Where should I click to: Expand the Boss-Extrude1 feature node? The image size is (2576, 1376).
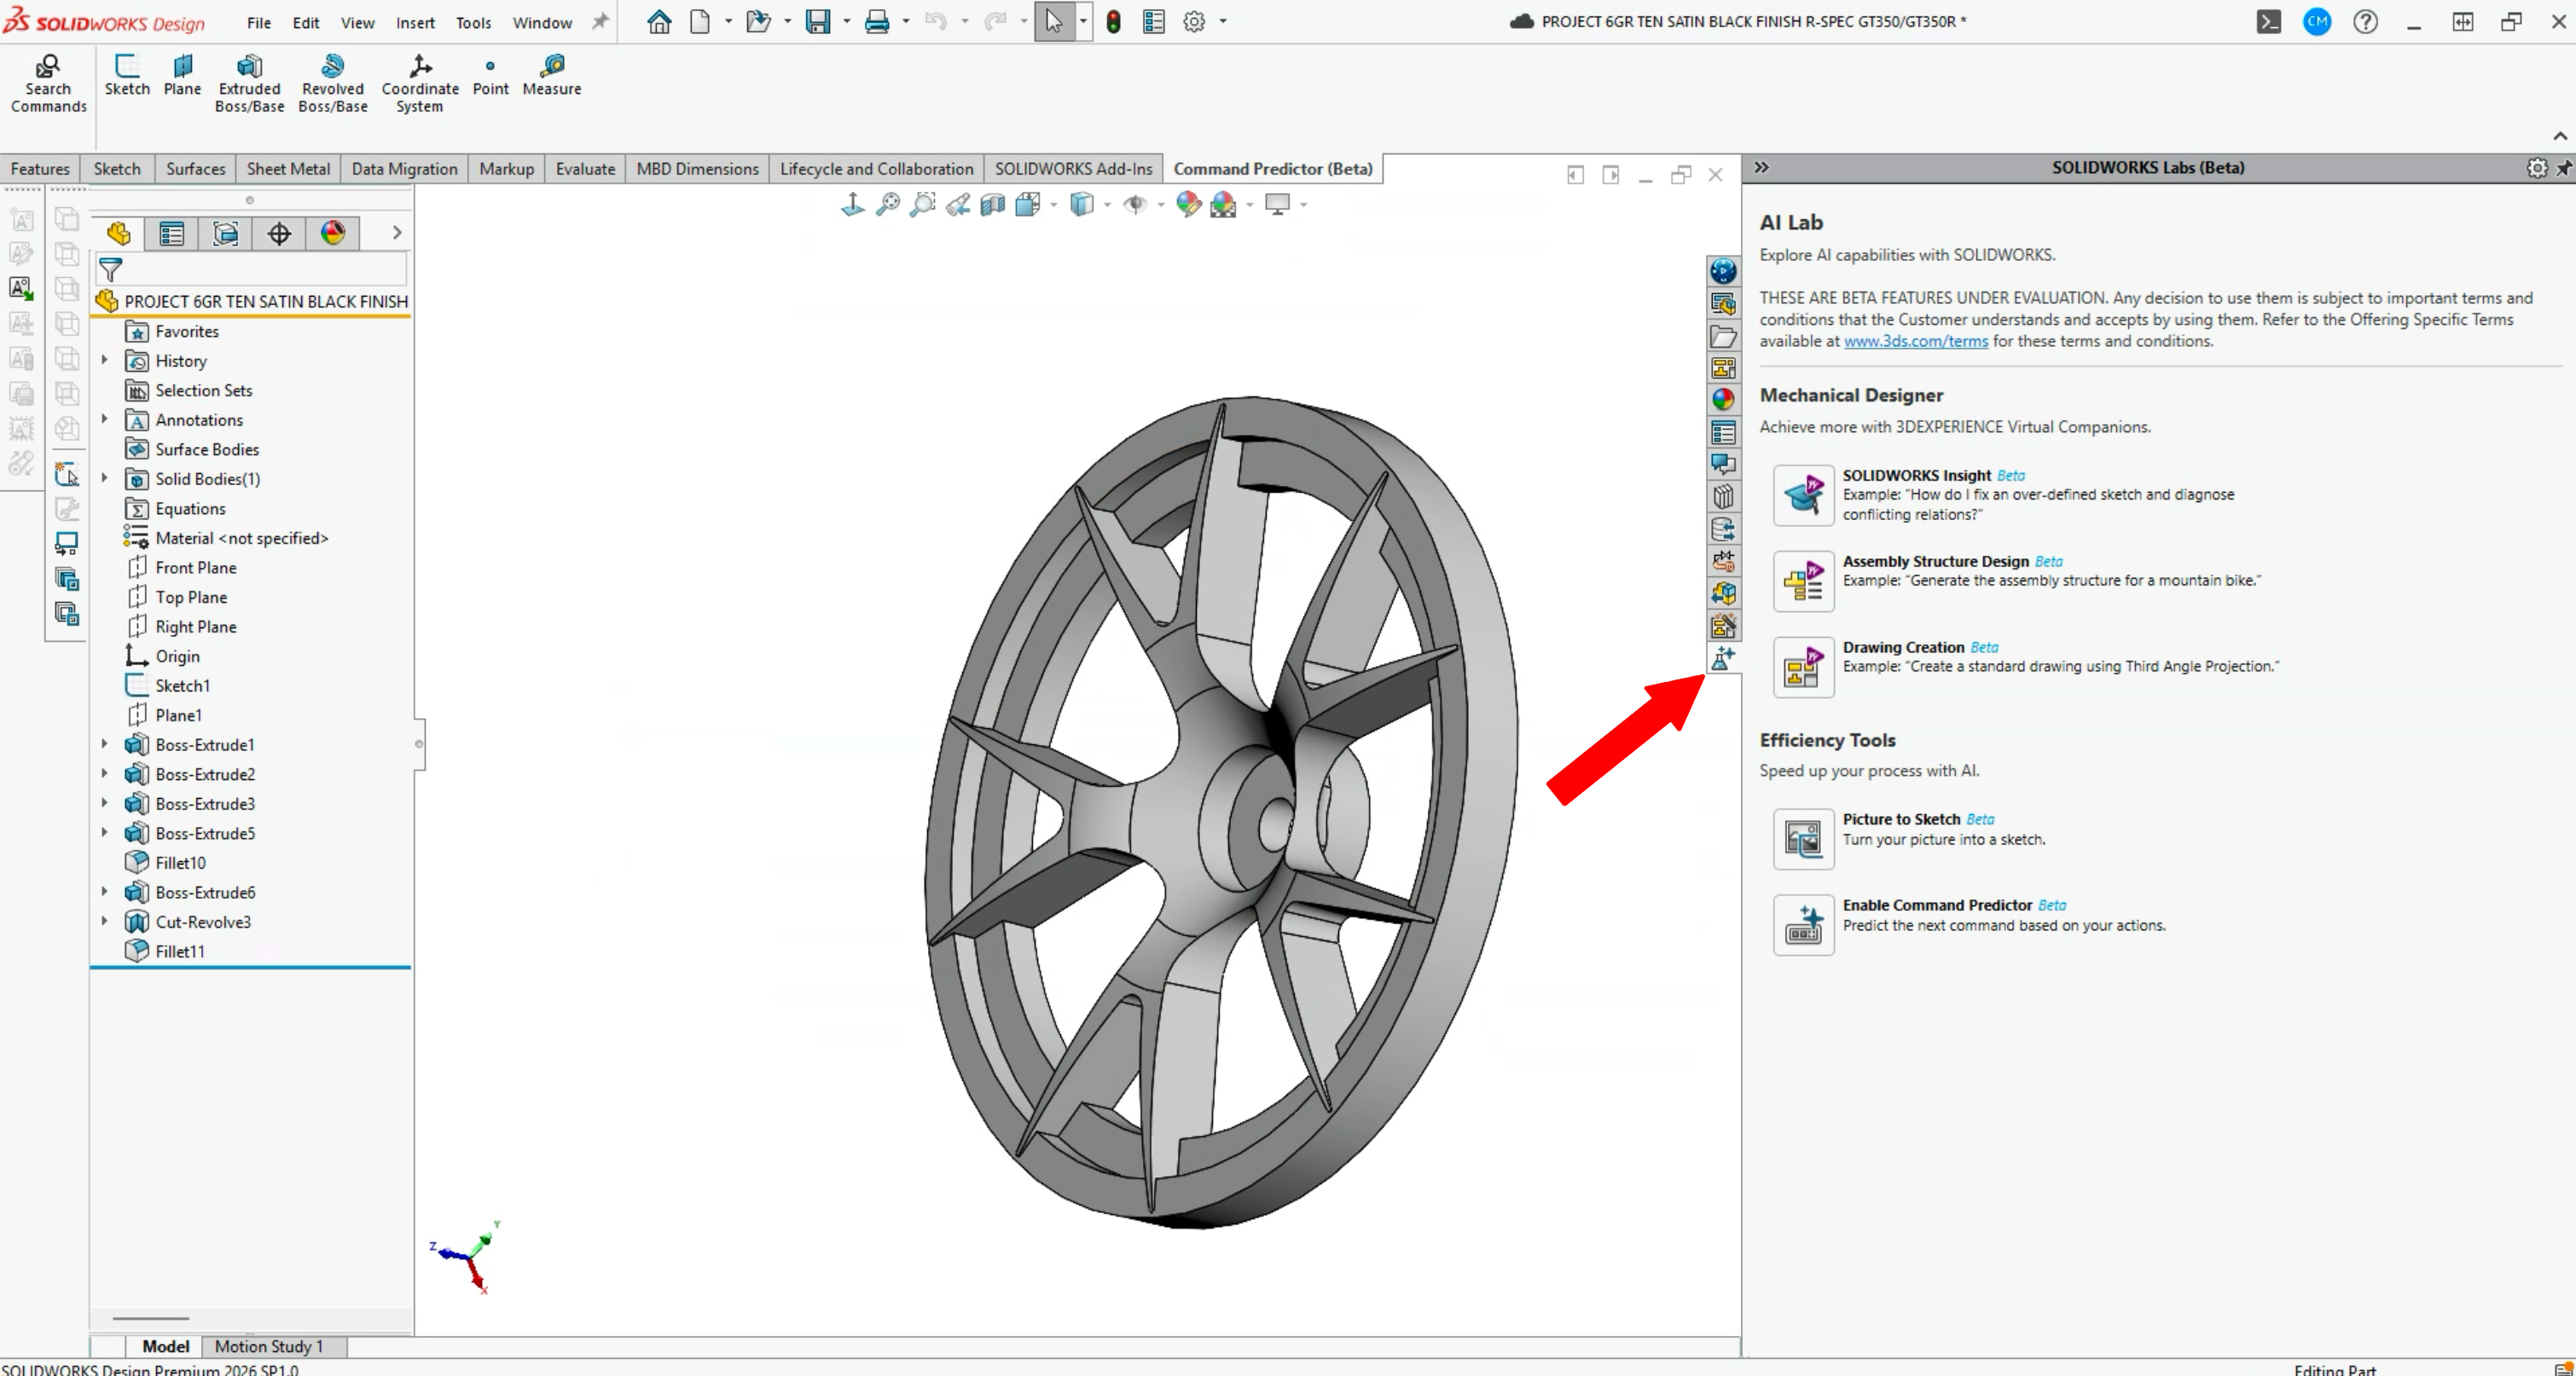tap(104, 744)
